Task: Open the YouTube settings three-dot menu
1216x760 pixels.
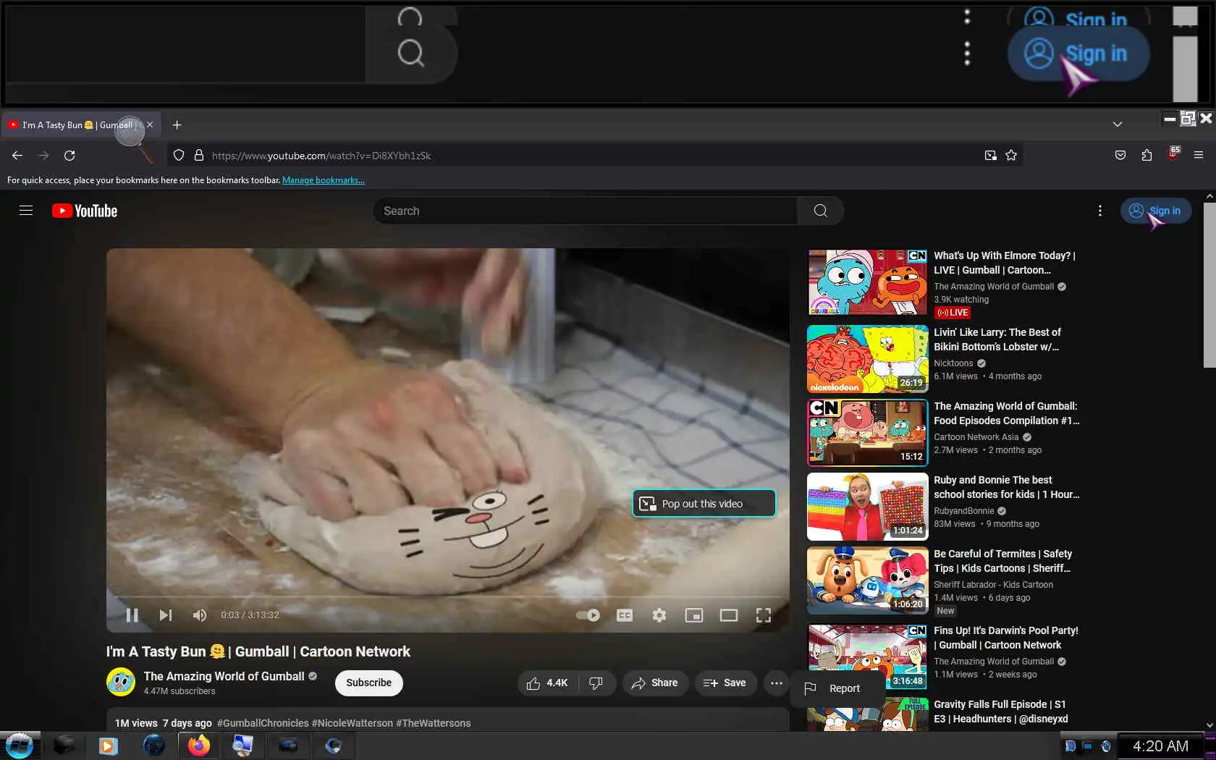Action: coord(1099,211)
